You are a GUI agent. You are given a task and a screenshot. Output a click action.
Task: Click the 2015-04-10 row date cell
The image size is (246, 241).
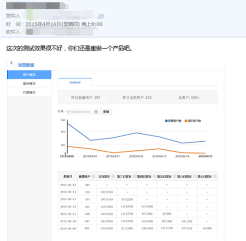(x=68, y=221)
